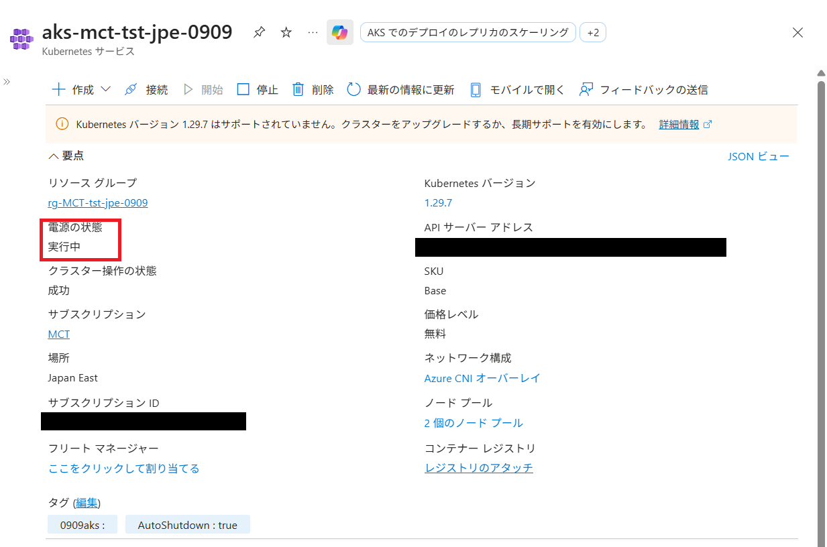Click the 接続 connect button
The image size is (827, 547).
[146, 90]
